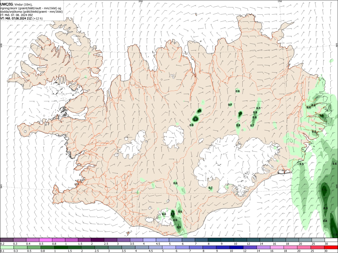The width and height of the screenshot is (338, 253).
Task: Select the periwinkle 6 swatch in rain legend
Action: point(182,247)
